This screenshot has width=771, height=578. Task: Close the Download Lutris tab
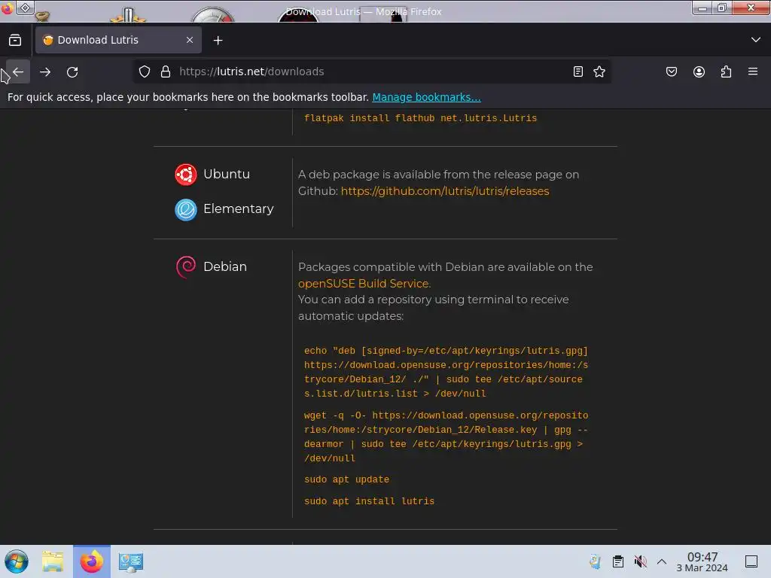point(190,40)
